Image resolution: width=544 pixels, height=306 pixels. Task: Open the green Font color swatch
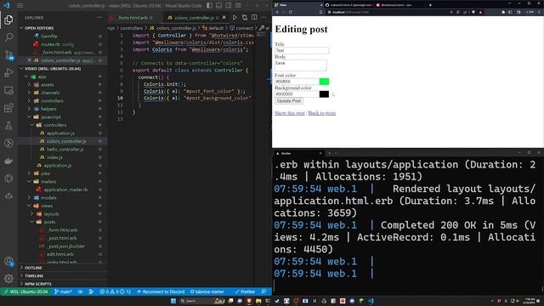point(324,82)
